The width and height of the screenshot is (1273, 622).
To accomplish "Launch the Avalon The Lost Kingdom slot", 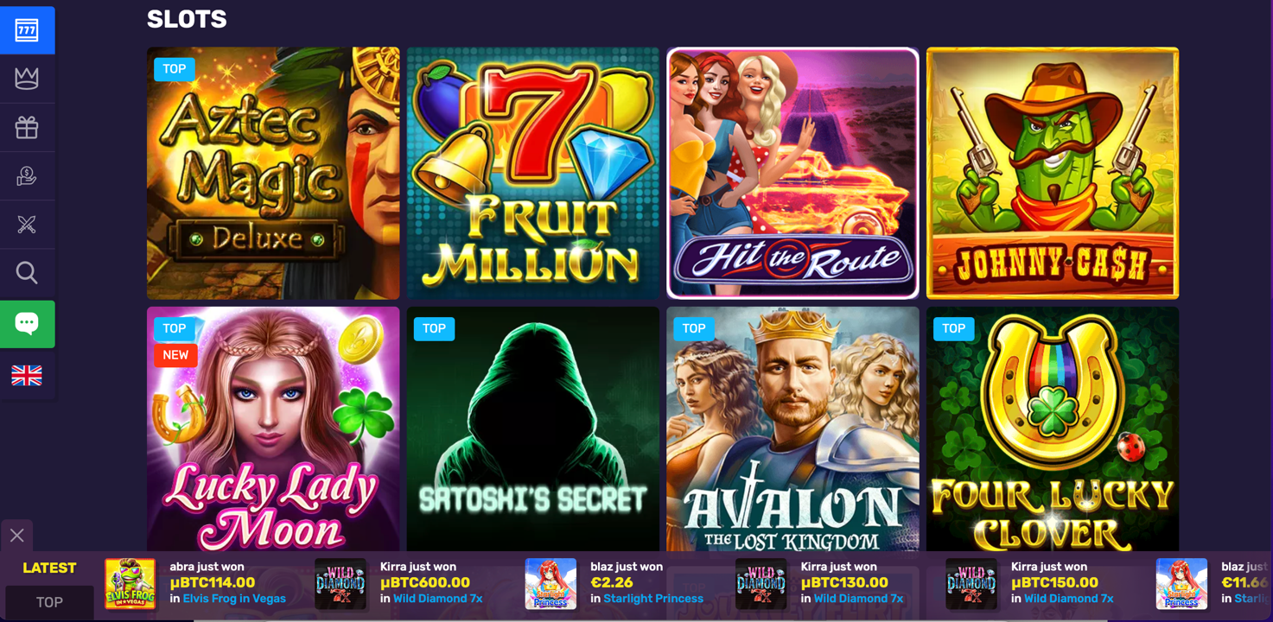I will coord(792,429).
